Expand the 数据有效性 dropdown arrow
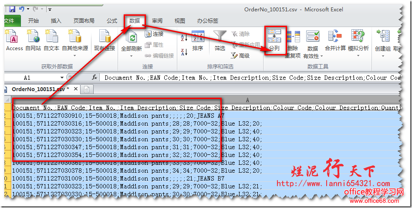This screenshot has width=412, height=208. (x=321, y=56)
